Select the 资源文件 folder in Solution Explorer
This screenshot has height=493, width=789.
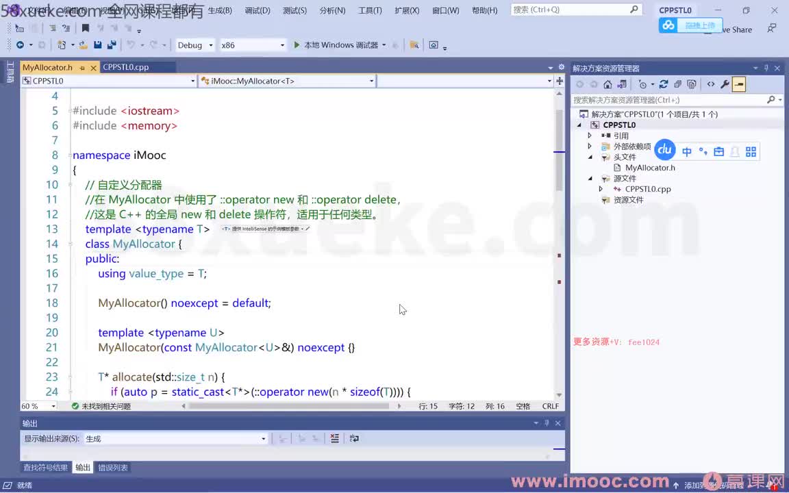click(x=628, y=200)
